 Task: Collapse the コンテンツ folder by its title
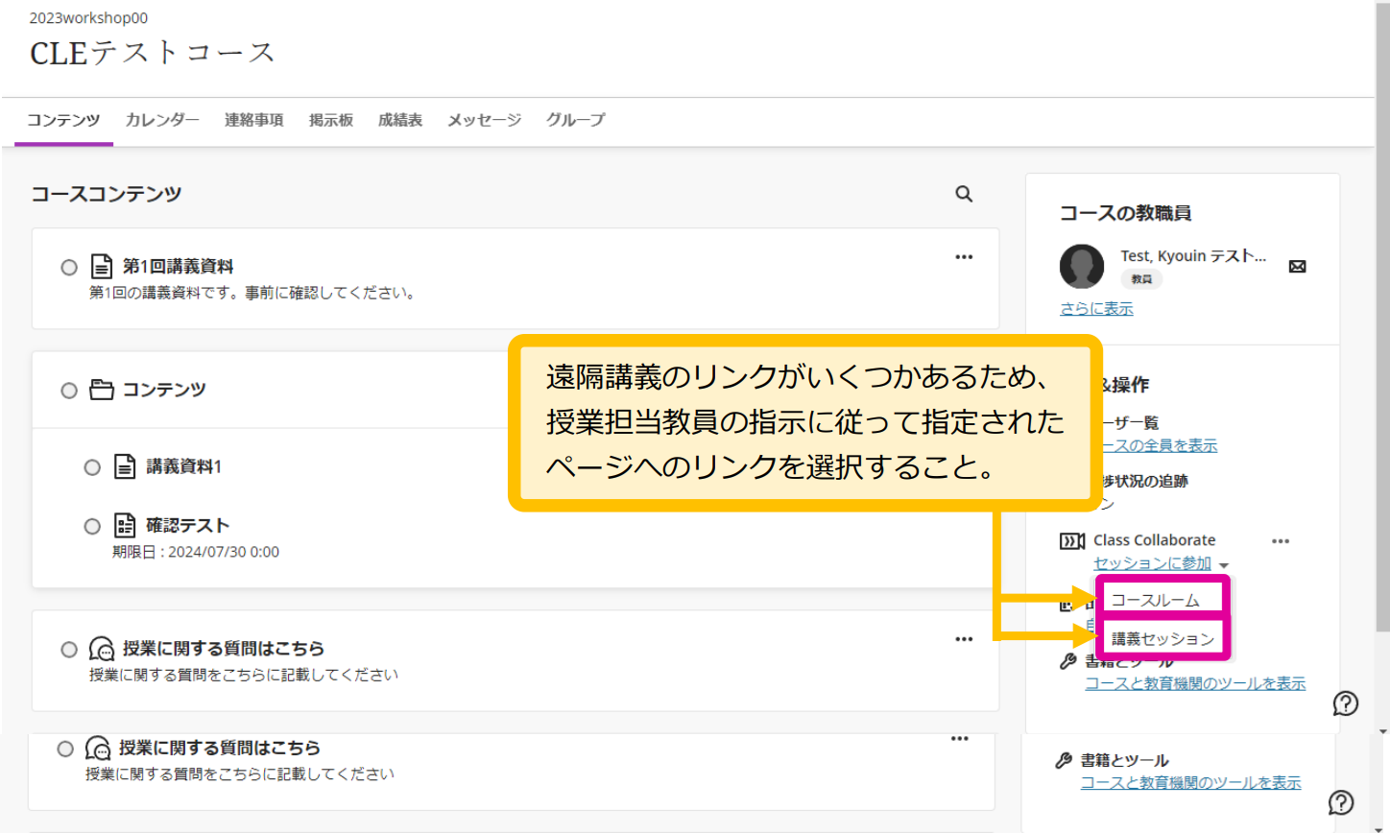pos(164,390)
